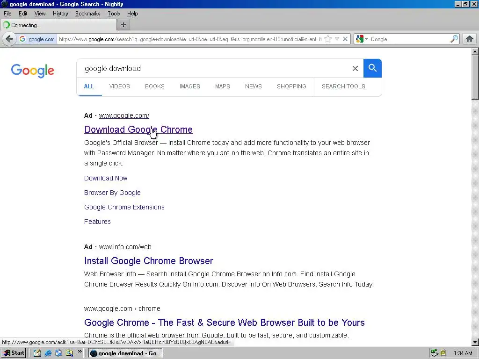Open the Tools menu

pos(114,14)
